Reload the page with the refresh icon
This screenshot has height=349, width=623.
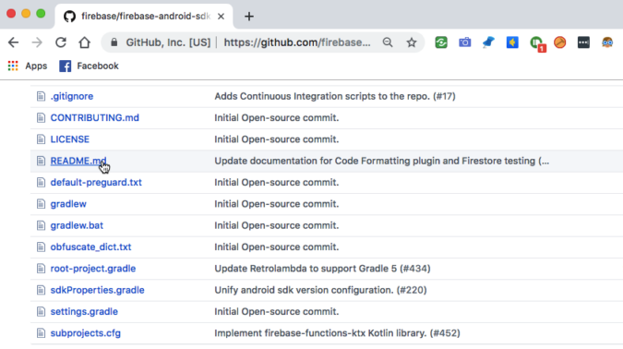(x=61, y=42)
